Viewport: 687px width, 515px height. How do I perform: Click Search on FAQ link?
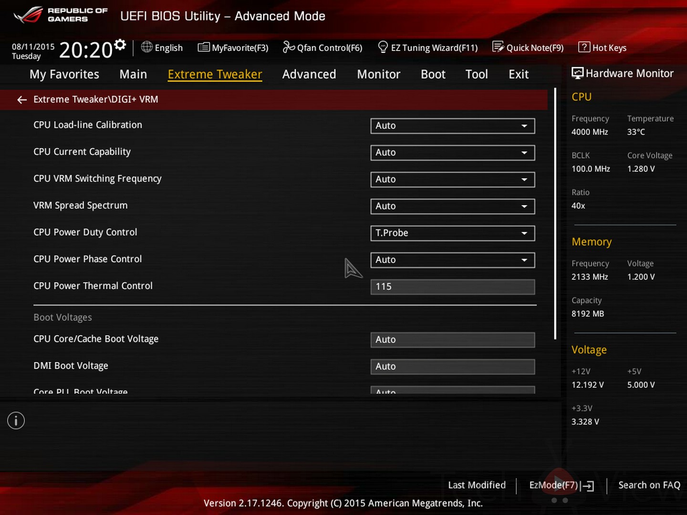(649, 485)
